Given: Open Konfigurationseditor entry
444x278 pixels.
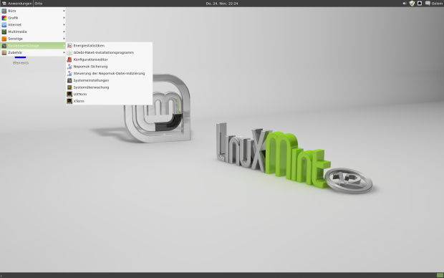Looking at the screenshot, I should pos(109,59).
